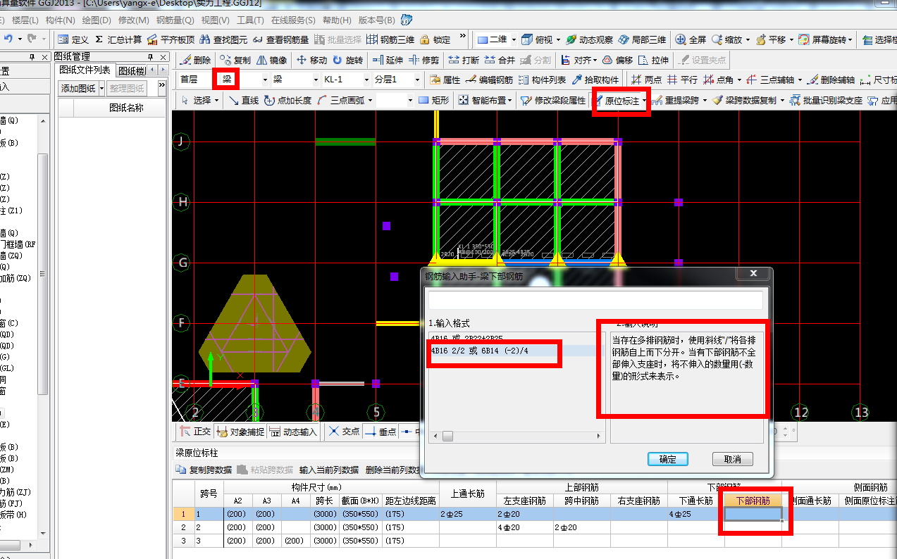Click 添加图纸 button
This screenshot has height=559, width=897.
point(78,88)
